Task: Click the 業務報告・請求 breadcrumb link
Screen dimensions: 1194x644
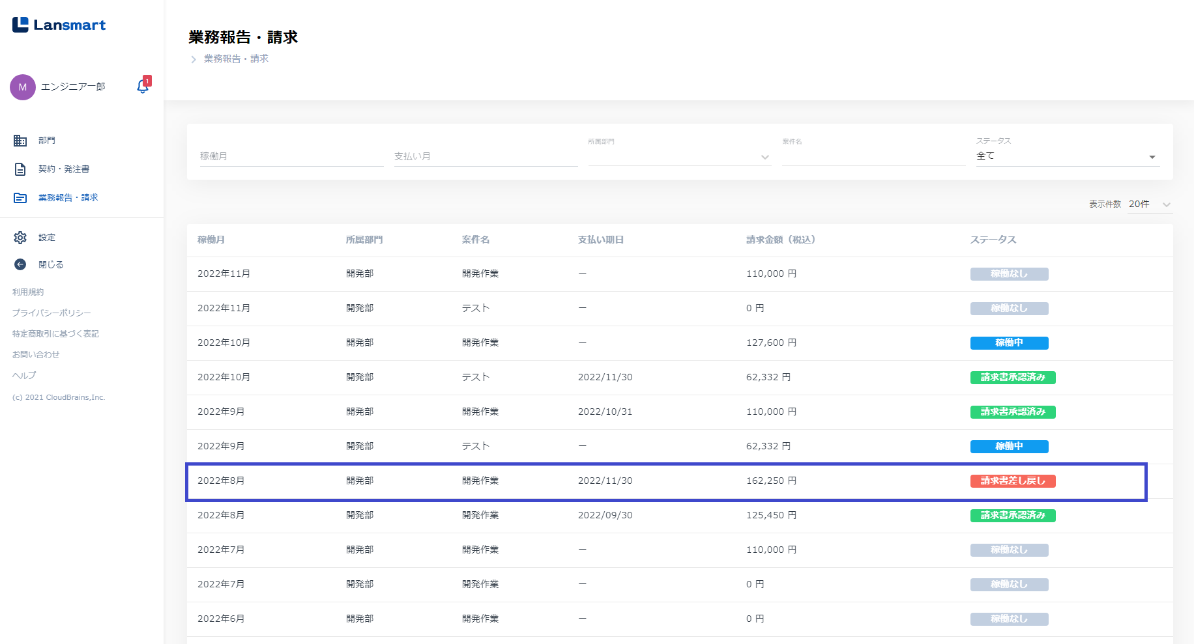Action: 236,59
